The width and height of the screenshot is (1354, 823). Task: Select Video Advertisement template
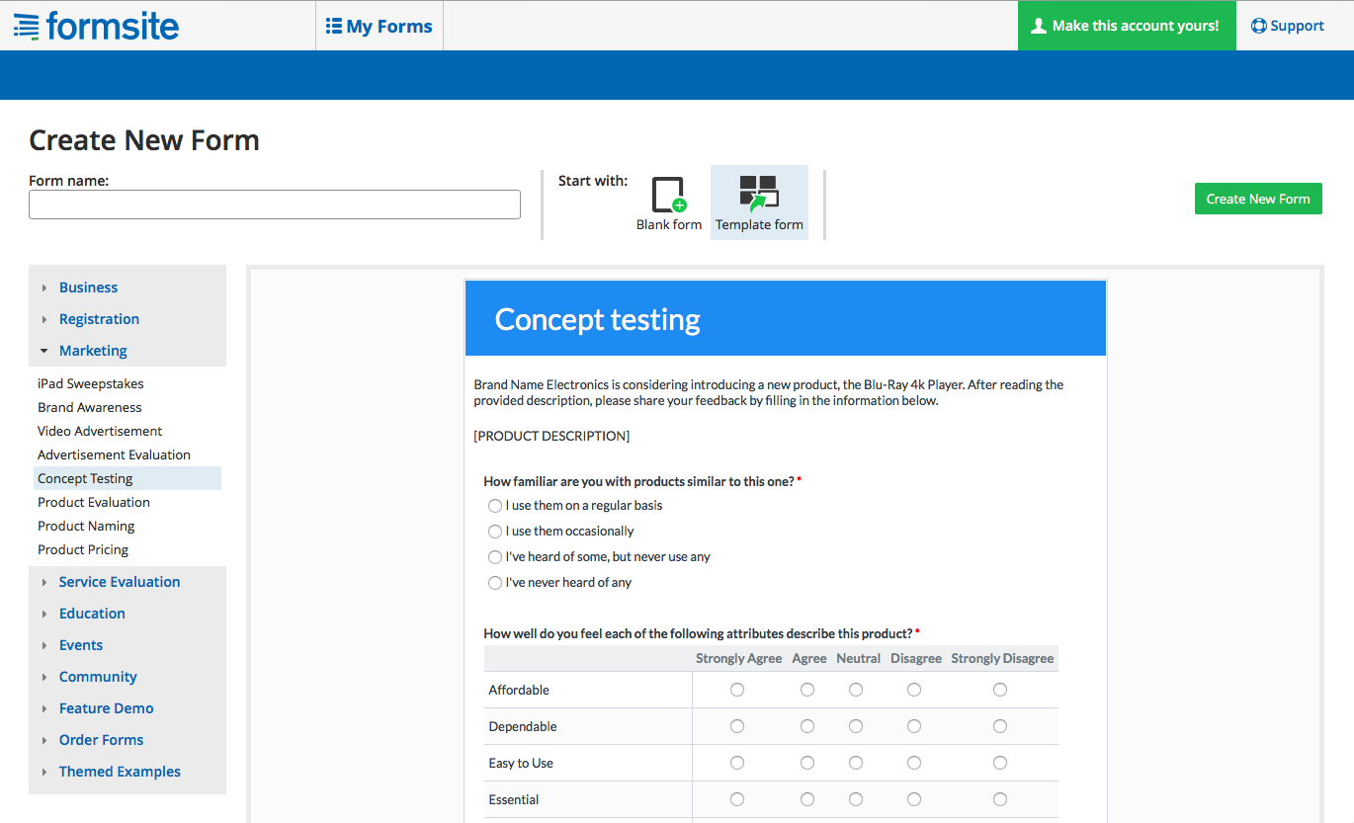point(100,431)
